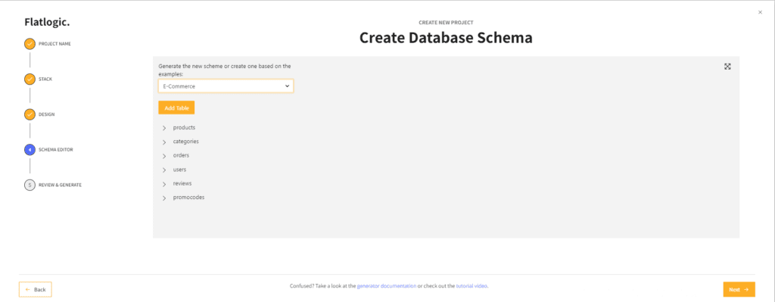Open the tutorial video link

click(x=472, y=286)
